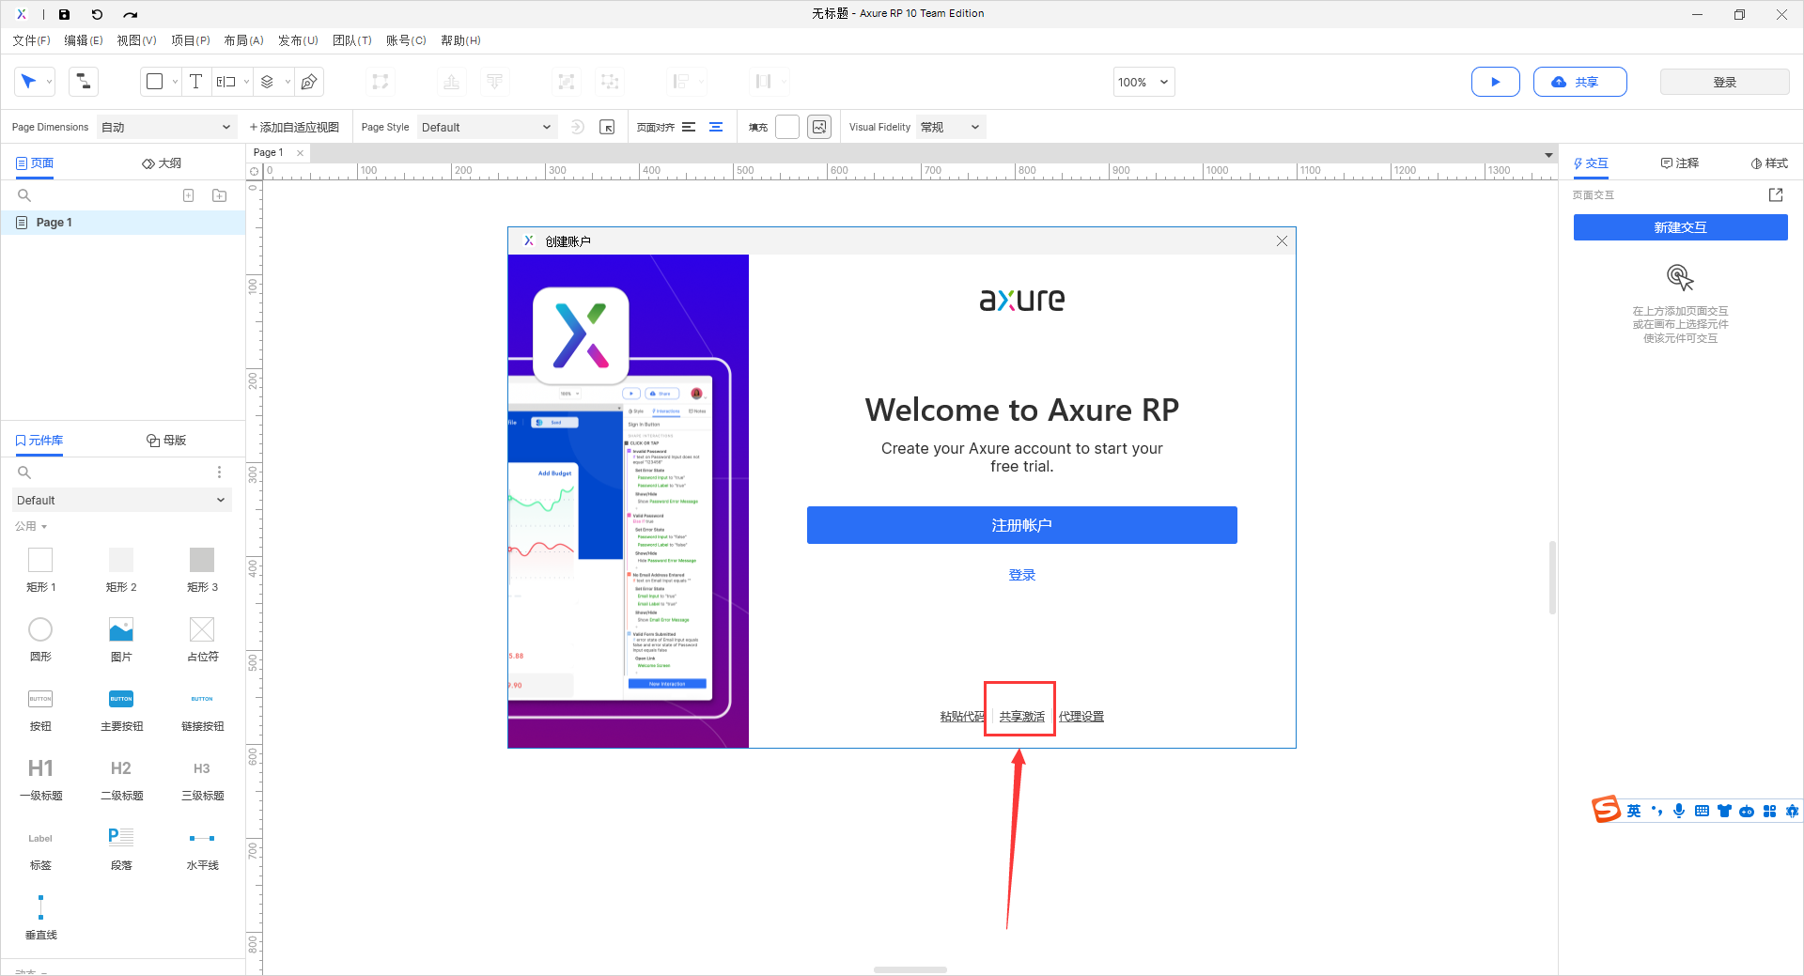Select the pen drawing tool
Viewport: 1804px width, 976px height.
pos(309,82)
